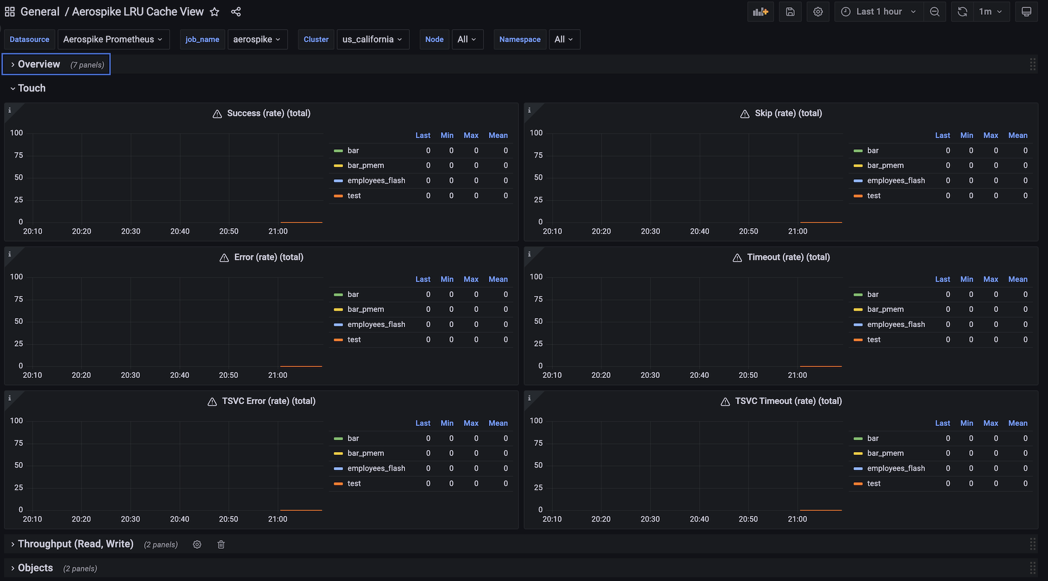This screenshot has width=1048, height=581.
Task: Toggle bar series in Success (rate) legend
Action: (x=353, y=151)
